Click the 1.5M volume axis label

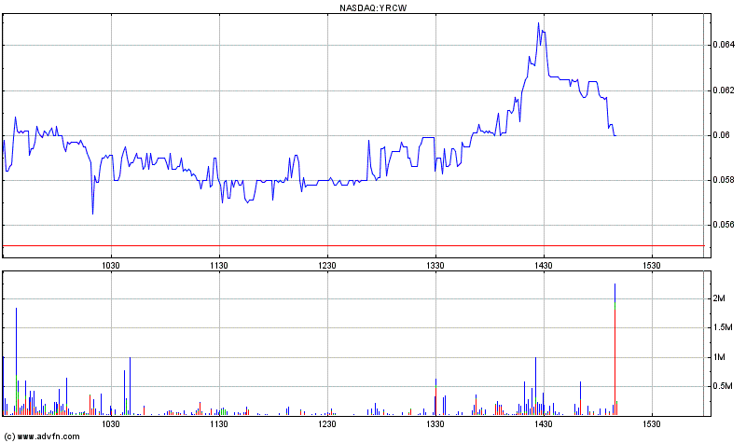tap(723, 327)
